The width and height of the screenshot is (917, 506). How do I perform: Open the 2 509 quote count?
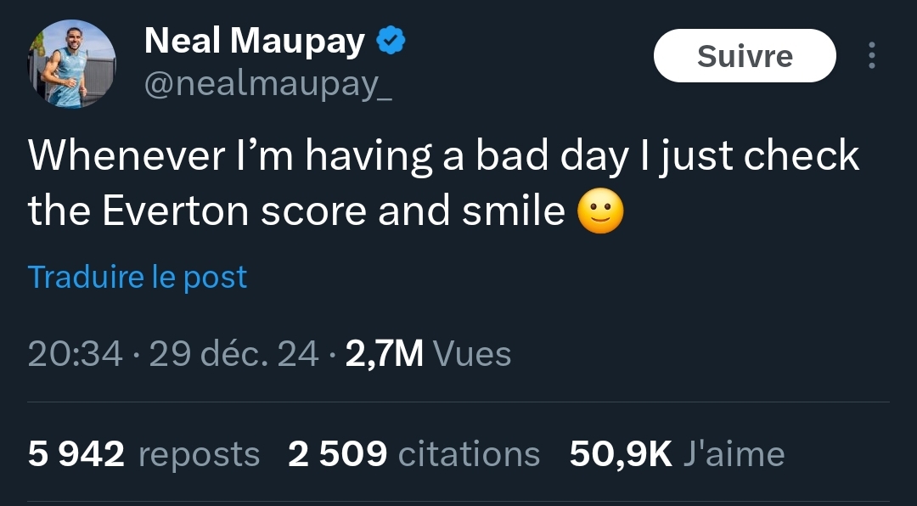click(338, 454)
